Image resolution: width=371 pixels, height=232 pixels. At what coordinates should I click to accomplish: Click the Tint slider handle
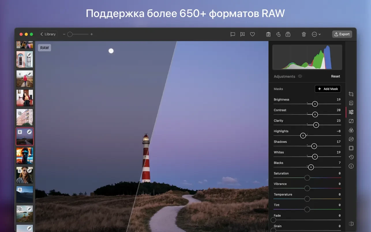pos(307,209)
